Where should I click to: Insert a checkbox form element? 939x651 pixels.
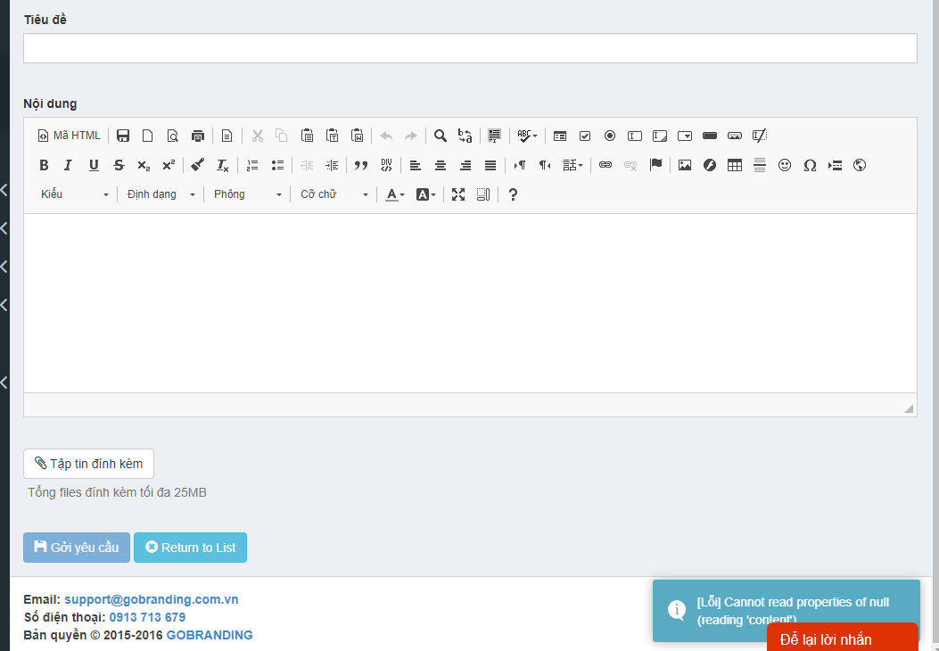pos(585,136)
